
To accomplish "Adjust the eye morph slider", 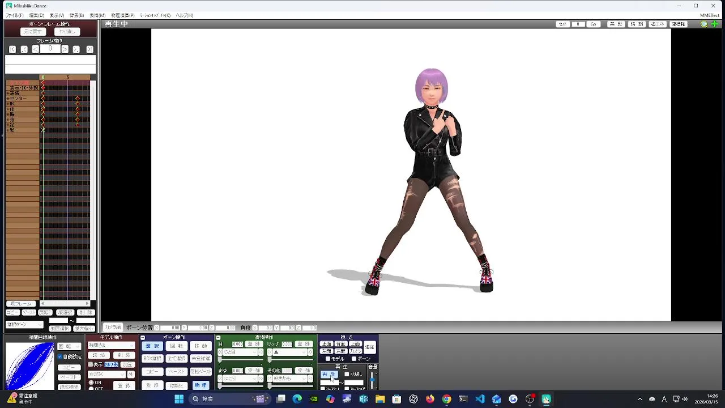I will [241, 360].
